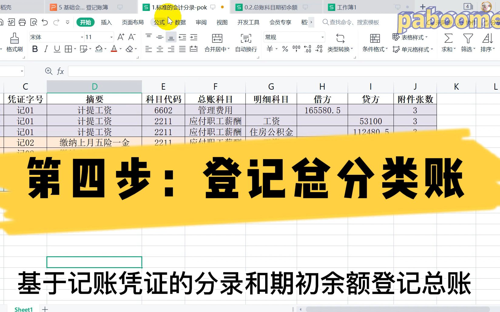Add a new sheet with plus button

45,309
